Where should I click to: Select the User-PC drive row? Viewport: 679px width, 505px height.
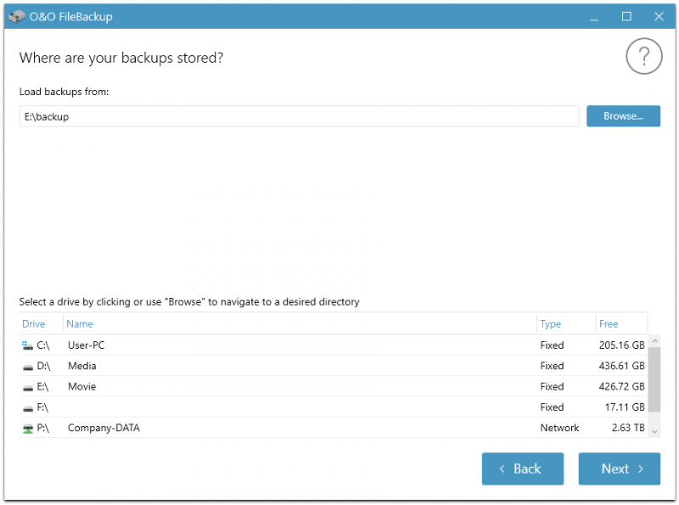click(x=333, y=345)
